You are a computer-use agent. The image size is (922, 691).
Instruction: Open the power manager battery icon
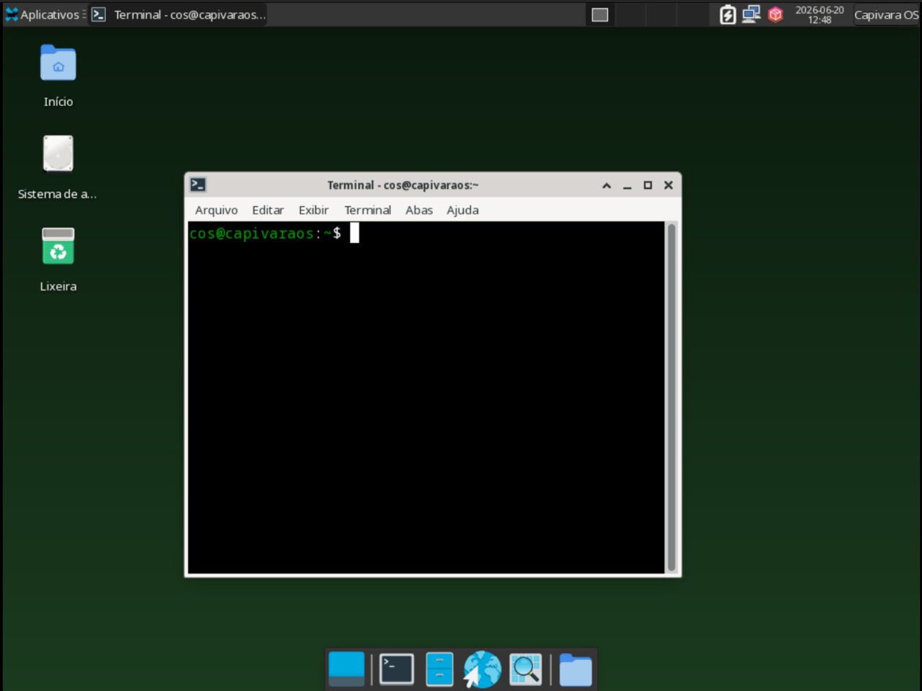click(x=728, y=14)
